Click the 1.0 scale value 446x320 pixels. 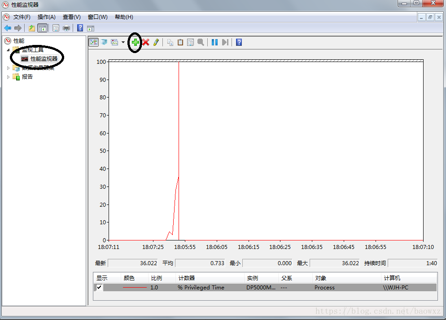tap(154, 288)
